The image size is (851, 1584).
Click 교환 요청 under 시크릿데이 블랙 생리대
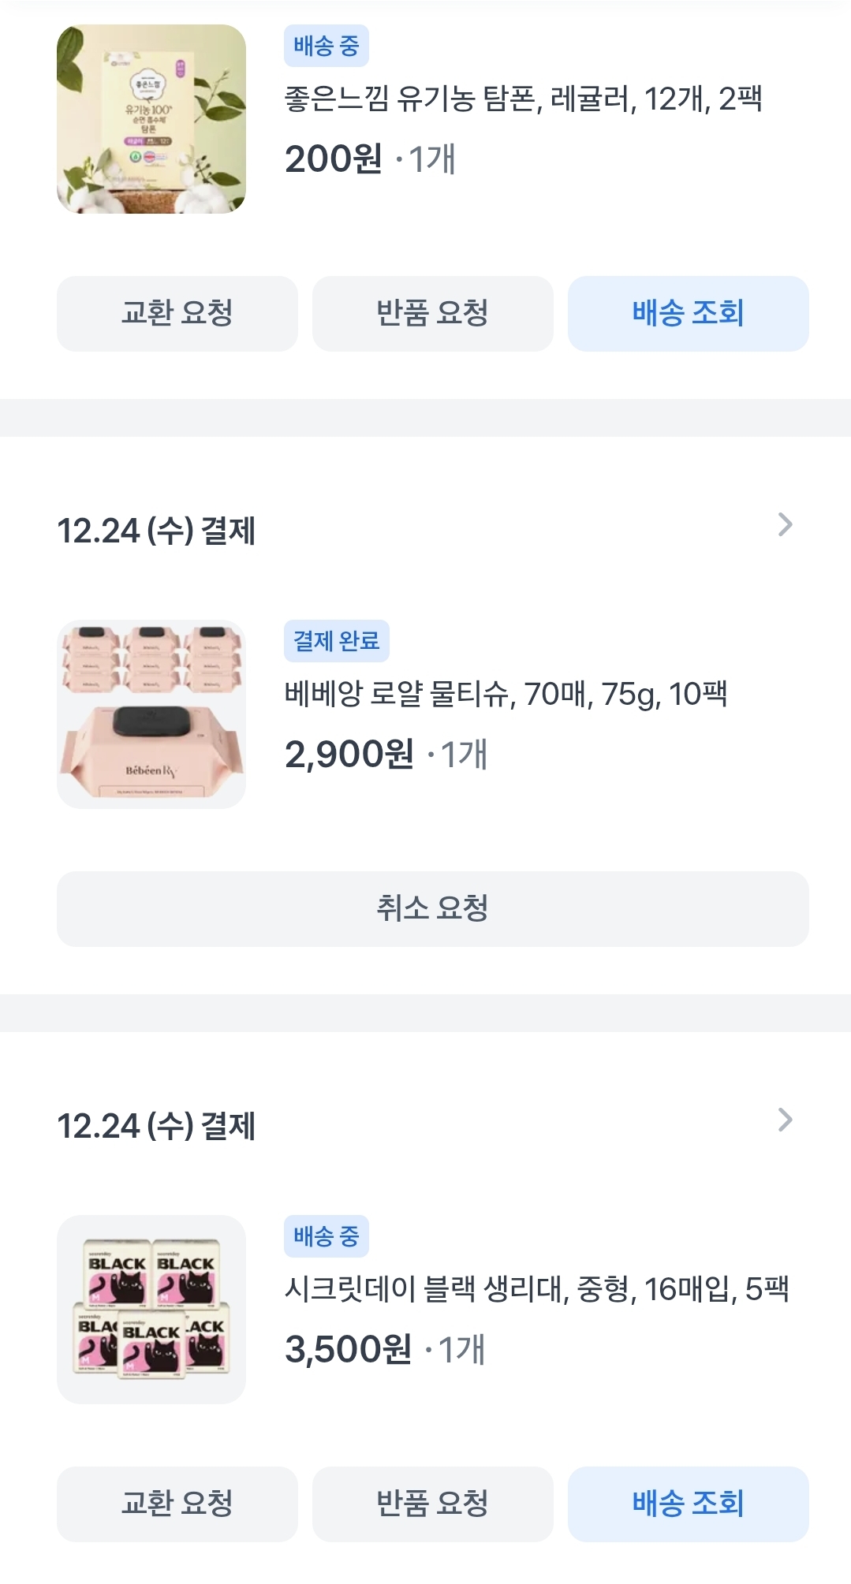[x=177, y=1504]
